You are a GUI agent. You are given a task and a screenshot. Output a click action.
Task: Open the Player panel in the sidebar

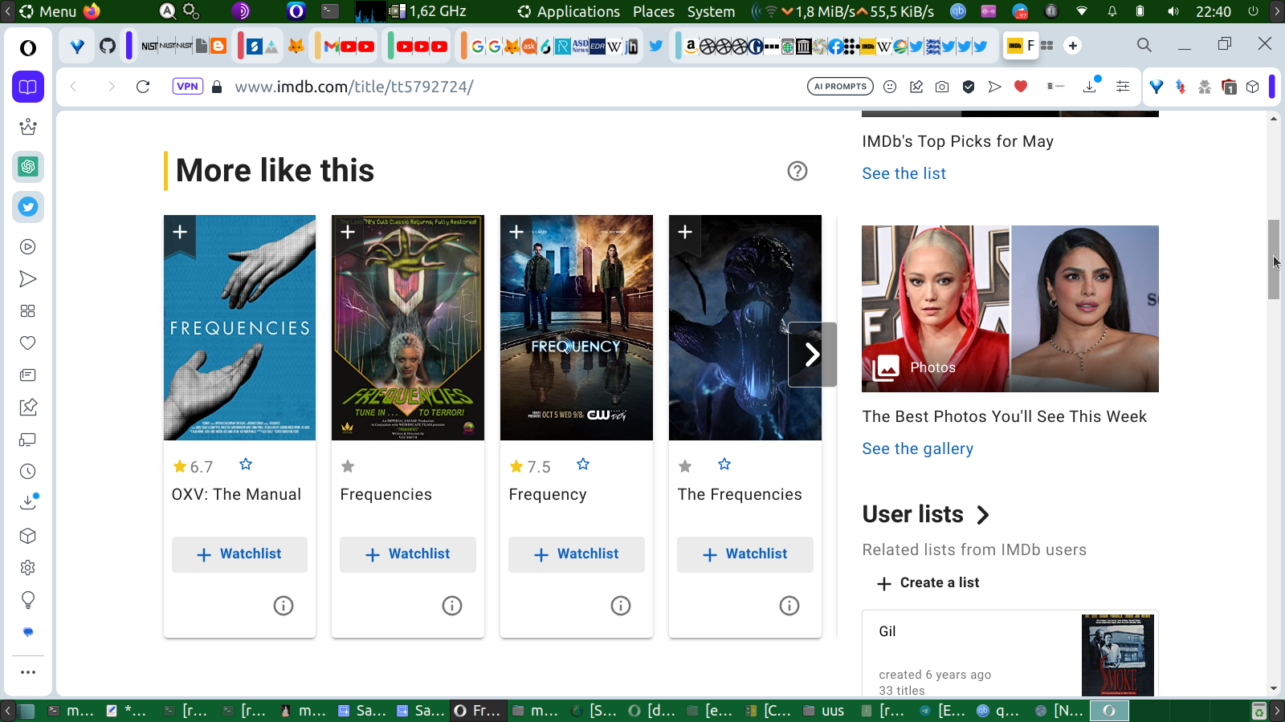28,247
